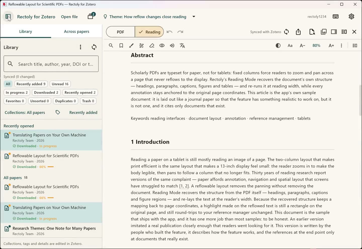362x249 pixels.
Task: Click Open file
Action: (69, 17)
